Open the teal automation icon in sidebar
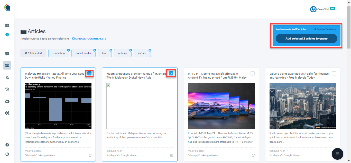Screen dimensions: 351x163 7,34
